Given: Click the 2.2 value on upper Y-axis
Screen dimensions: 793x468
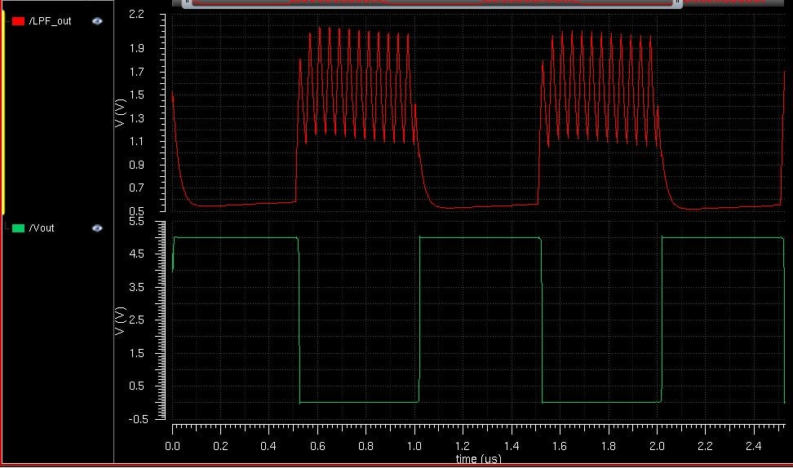Looking at the screenshot, I should point(136,15).
